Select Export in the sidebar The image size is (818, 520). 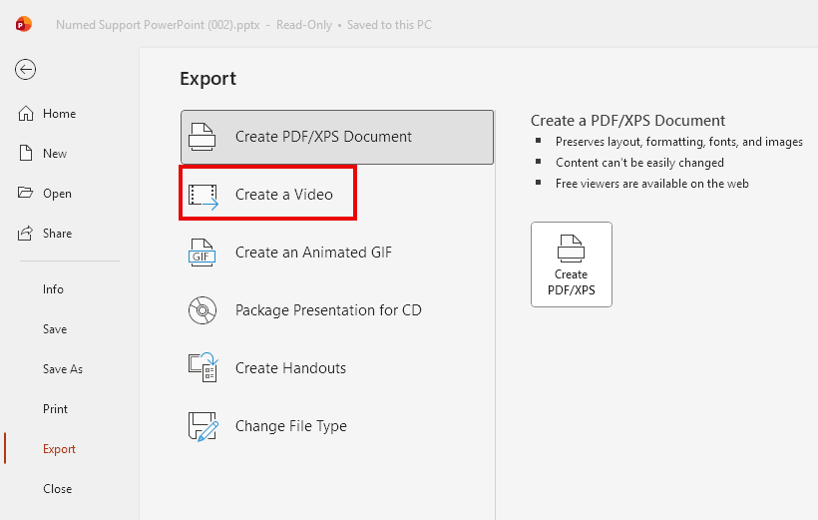tap(59, 449)
